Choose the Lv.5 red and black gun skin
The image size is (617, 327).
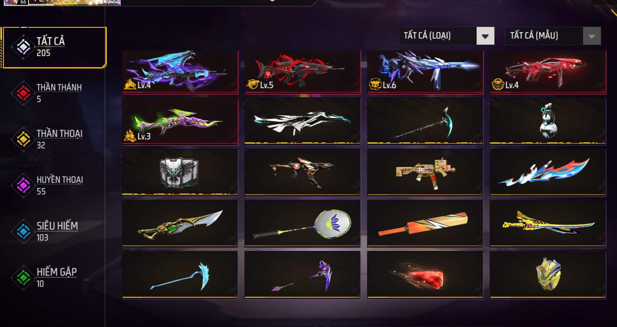pyautogui.click(x=303, y=72)
